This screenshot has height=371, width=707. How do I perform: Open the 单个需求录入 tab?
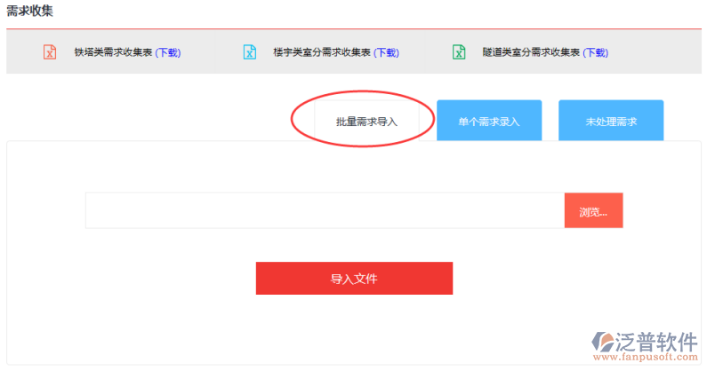tap(488, 122)
